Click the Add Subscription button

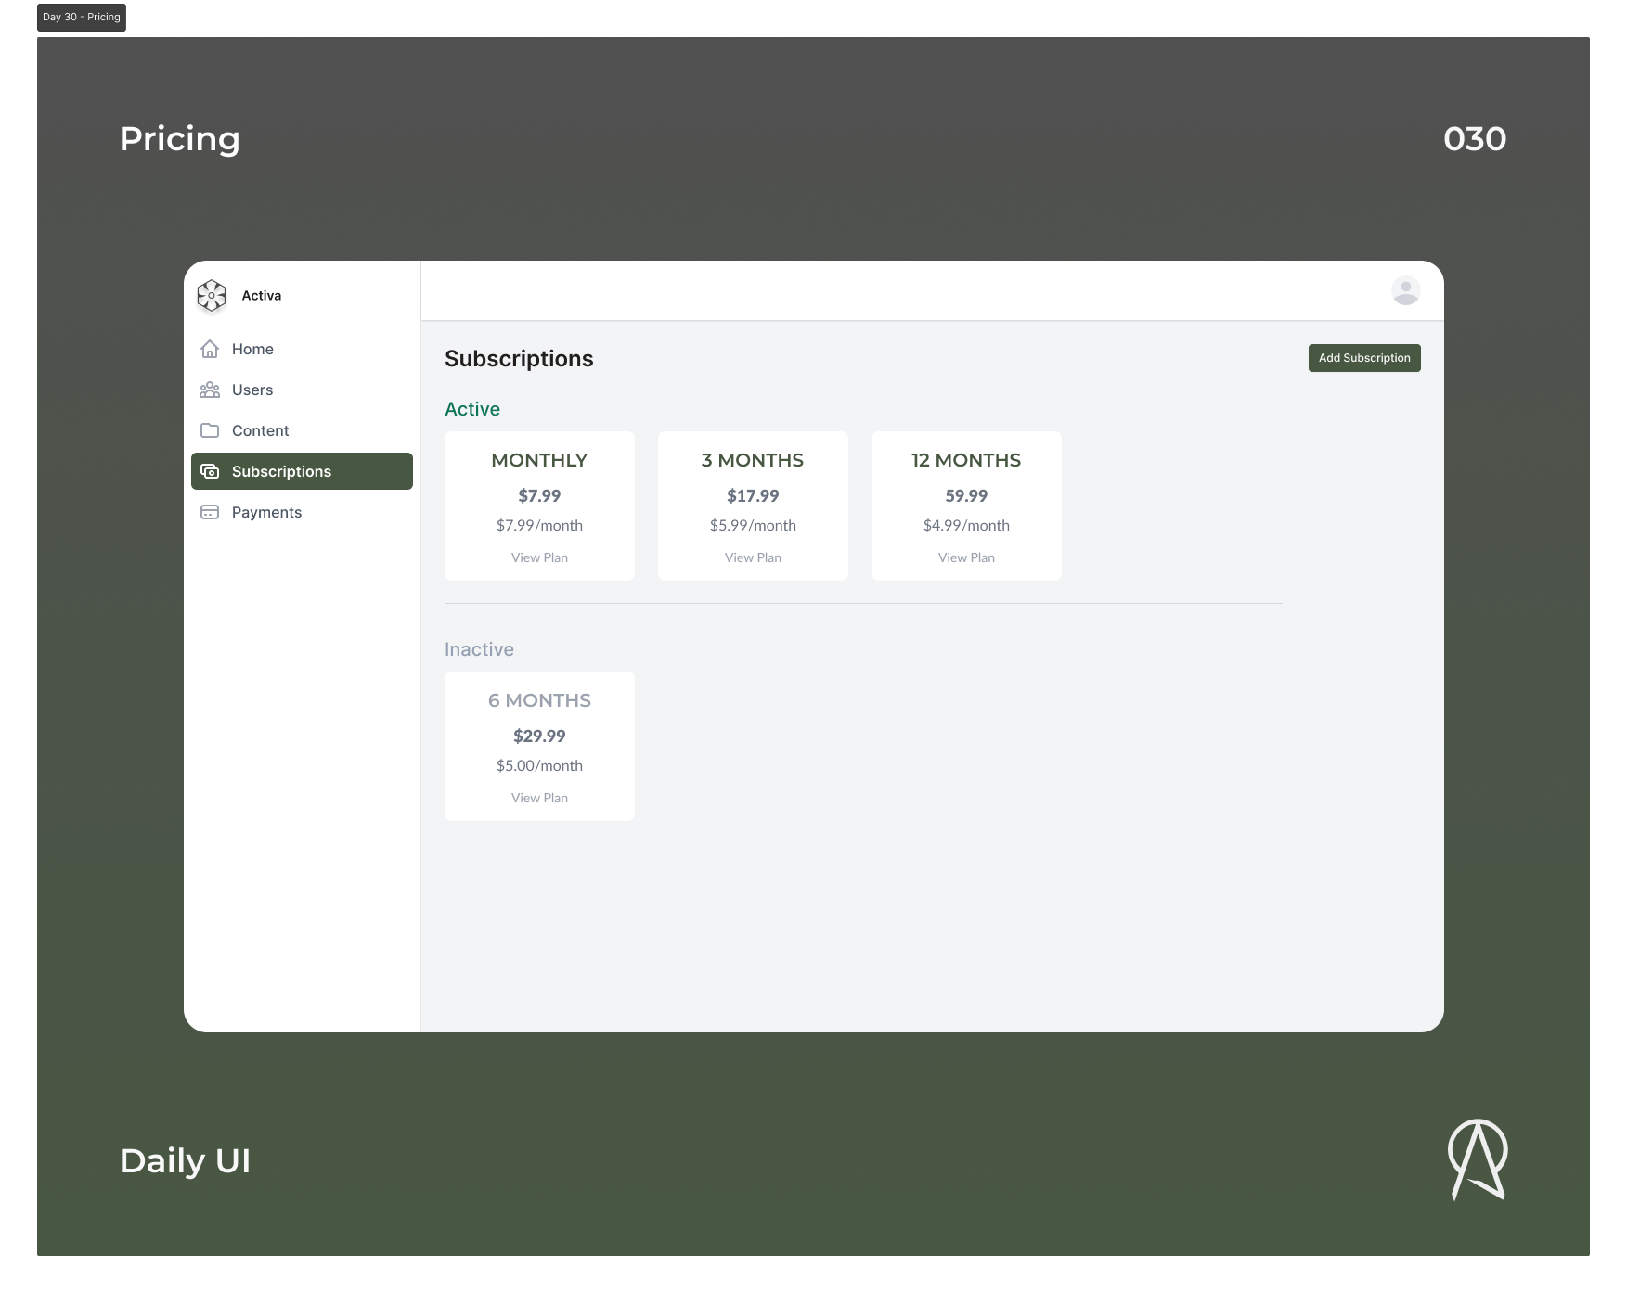pyautogui.click(x=1364, y=357)
